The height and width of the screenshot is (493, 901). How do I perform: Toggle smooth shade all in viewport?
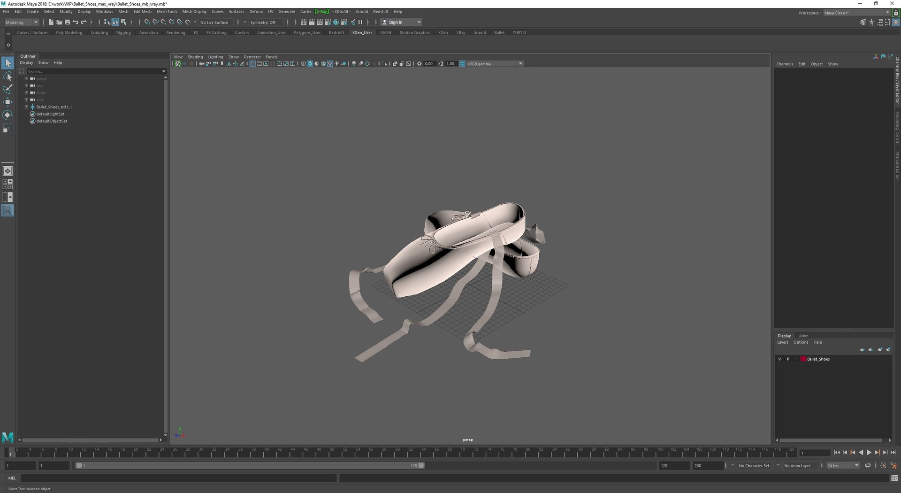[310, 64]
